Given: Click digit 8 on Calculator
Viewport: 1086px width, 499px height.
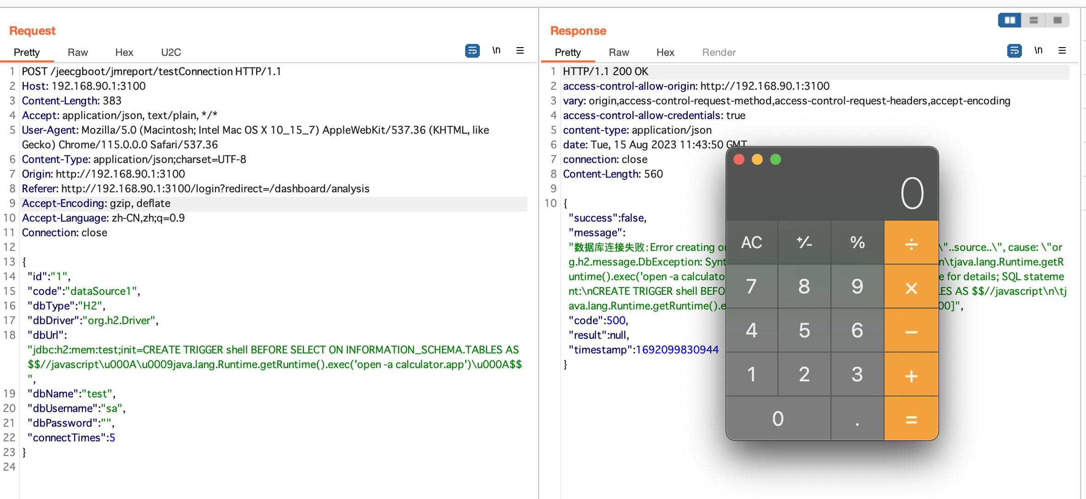Looking at the screenshot, I should coord(804,287).
